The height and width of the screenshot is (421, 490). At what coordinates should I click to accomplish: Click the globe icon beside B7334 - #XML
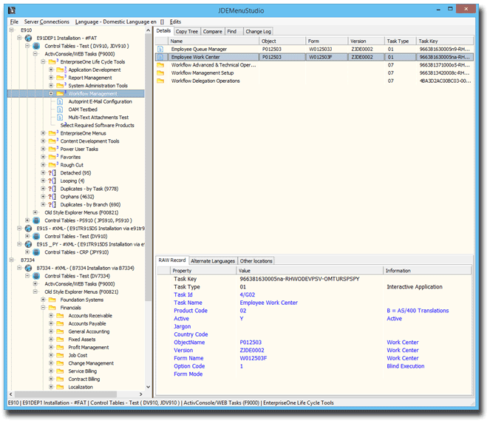[x=28, y=268]
